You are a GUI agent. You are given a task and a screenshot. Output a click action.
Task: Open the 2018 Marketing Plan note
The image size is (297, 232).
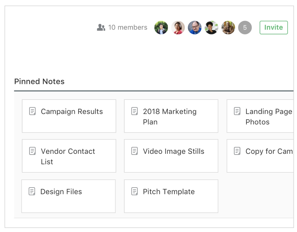pos(171,116)
